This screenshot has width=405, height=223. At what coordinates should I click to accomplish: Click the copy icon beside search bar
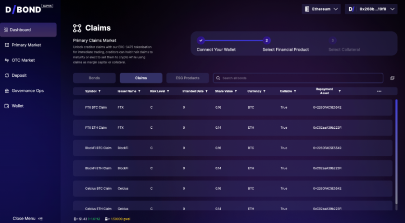coord(392,78)
